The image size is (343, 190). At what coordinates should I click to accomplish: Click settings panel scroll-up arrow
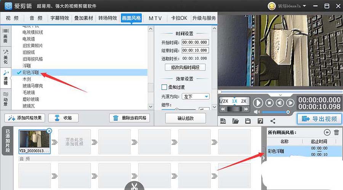point(214,28)
